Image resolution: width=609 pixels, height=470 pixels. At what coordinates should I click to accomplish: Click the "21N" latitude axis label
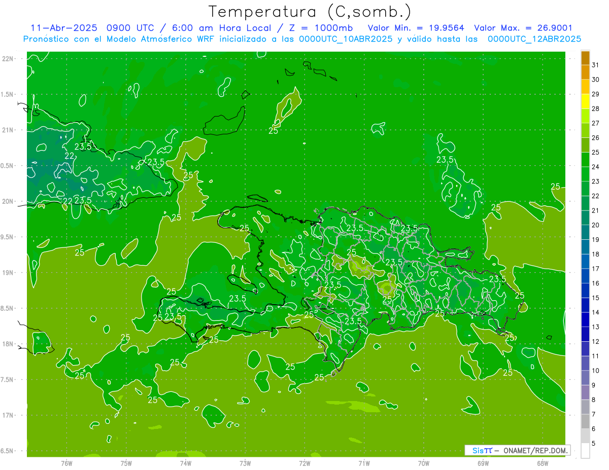8,130
